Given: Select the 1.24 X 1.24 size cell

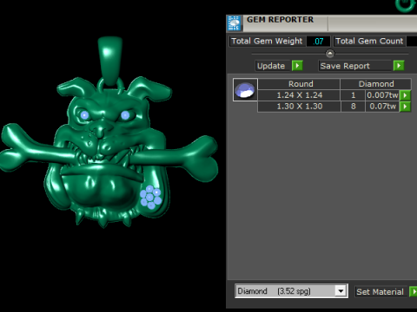Looking at the screenshot, I should 299,95.
